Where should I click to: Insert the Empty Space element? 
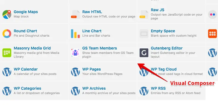pos(163,31)
